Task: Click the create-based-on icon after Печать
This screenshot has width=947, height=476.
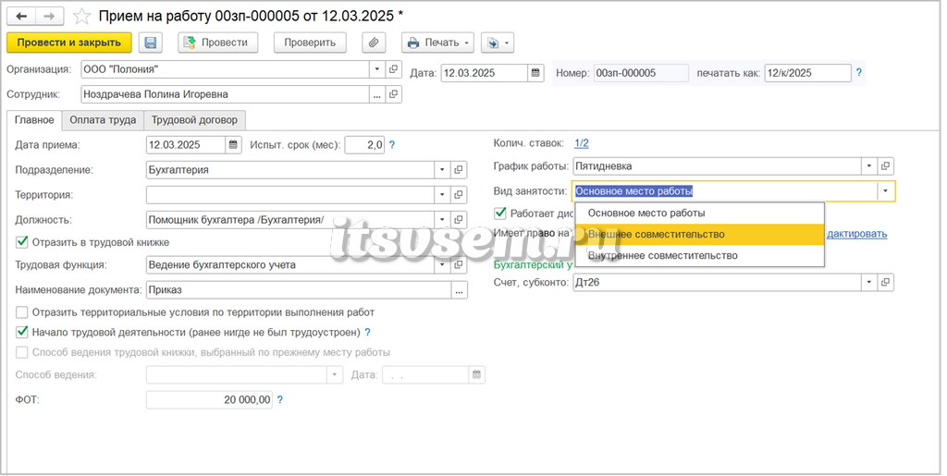Action: pos(498,43)
